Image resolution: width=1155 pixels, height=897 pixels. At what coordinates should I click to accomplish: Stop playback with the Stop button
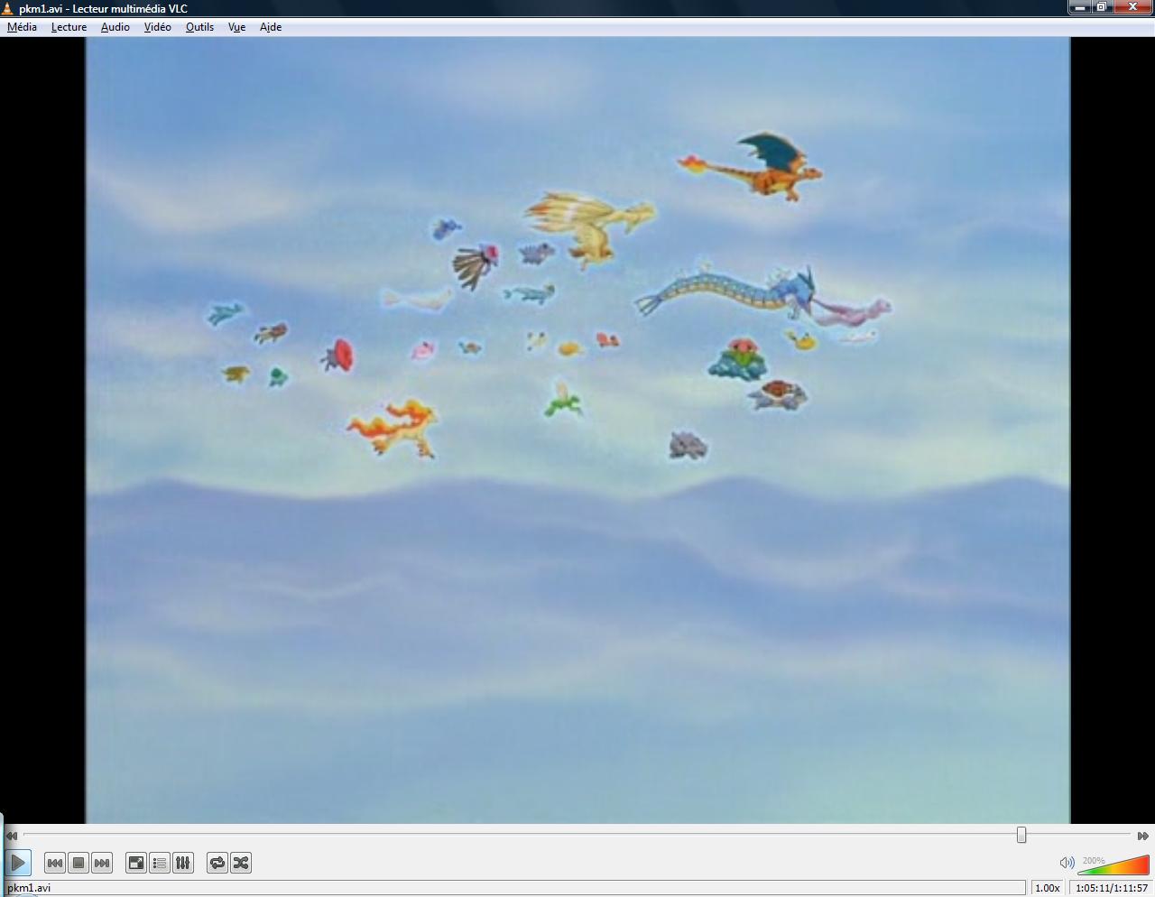click(x=79, y=863)
